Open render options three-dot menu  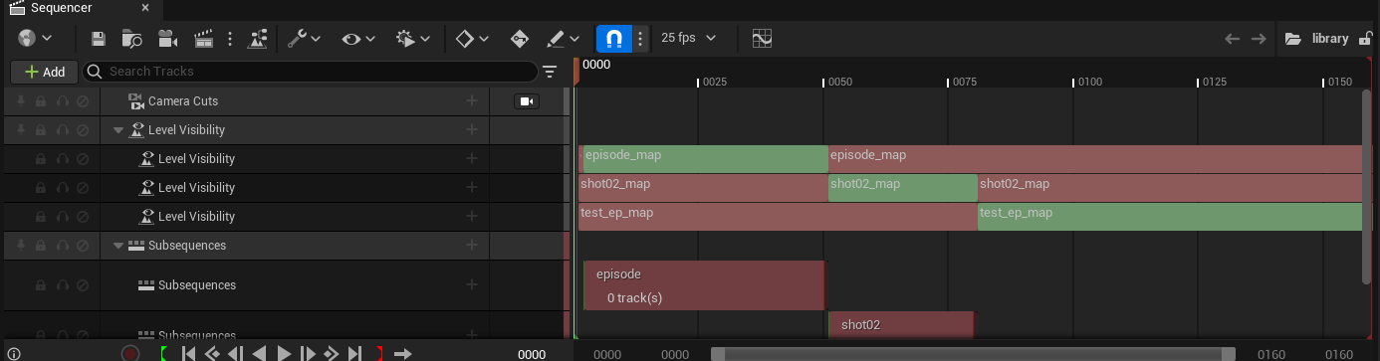(231, 39)
